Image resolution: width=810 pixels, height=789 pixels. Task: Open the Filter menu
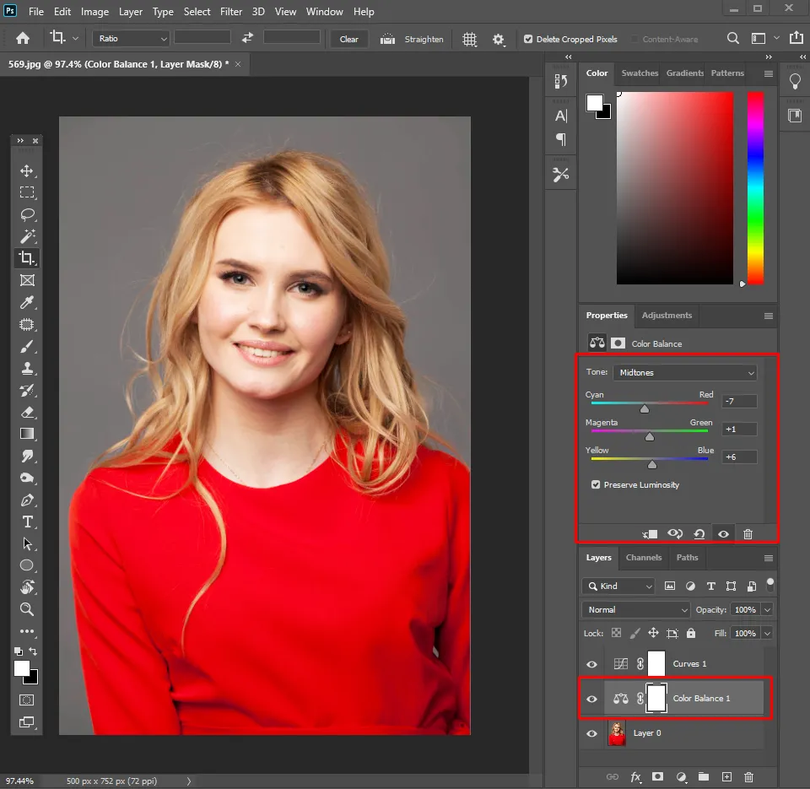click(x=233, y=12)
